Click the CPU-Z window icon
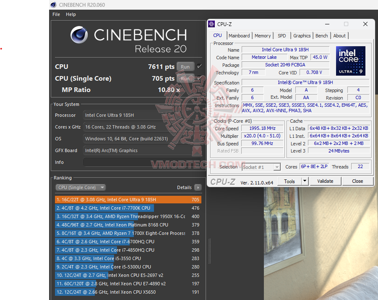The image size is (378, 300). coord(211,24)
